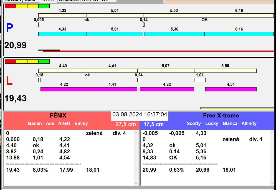
Task: Click the green start light in lane L
Action: 44,61
